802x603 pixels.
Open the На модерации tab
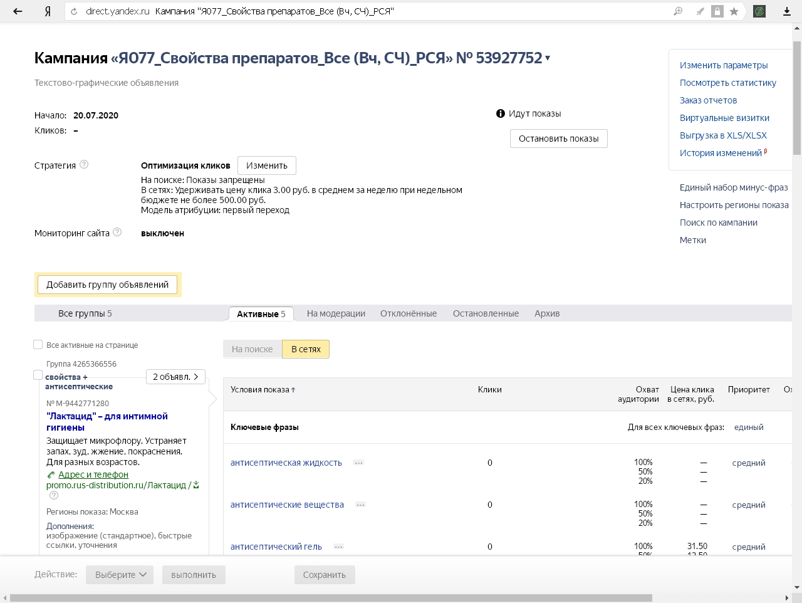[336, 313]
